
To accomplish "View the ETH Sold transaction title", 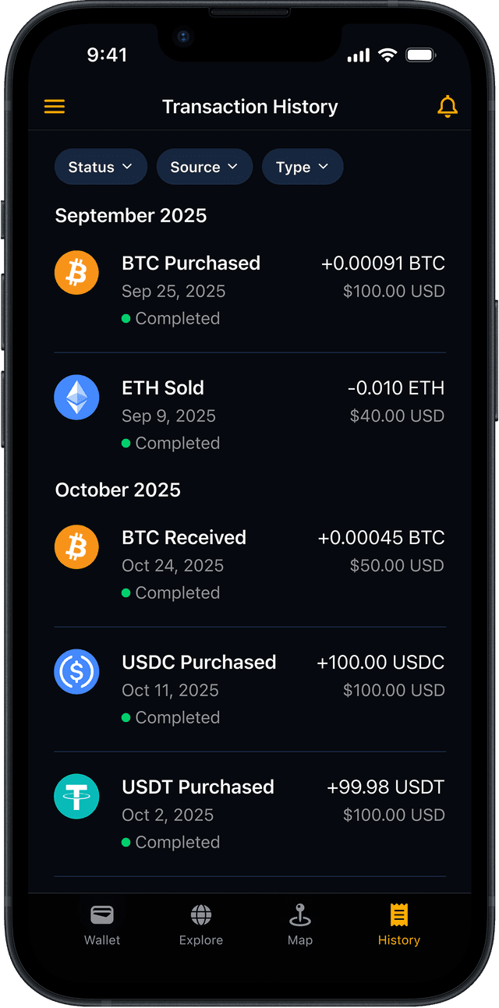I will [163, 388].
